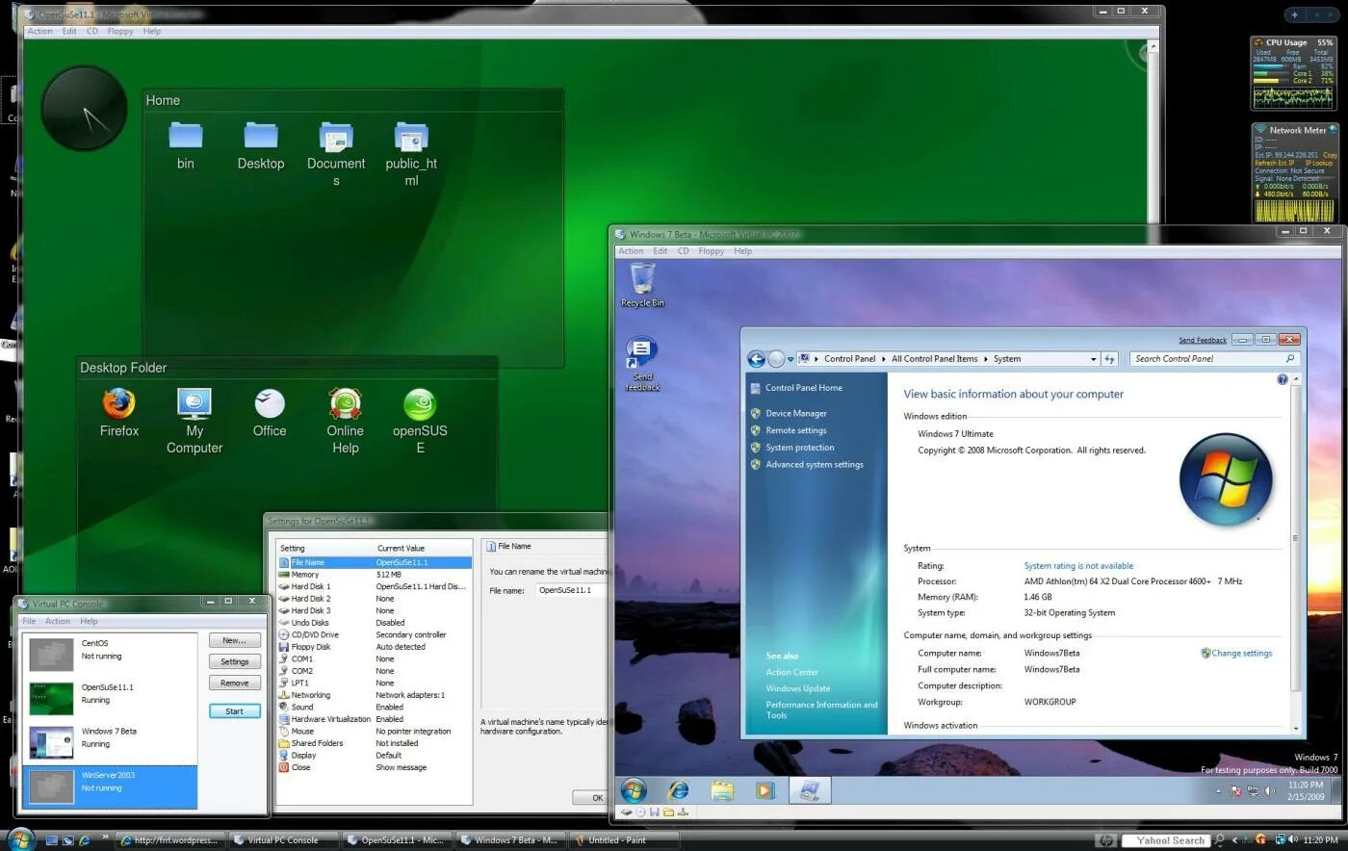1348x851 pixels.
Task: Click the Send Feedback link in the title bar
Action: click(1203, 340)
